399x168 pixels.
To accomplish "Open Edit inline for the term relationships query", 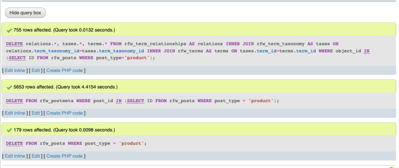I will click(15, 70).
